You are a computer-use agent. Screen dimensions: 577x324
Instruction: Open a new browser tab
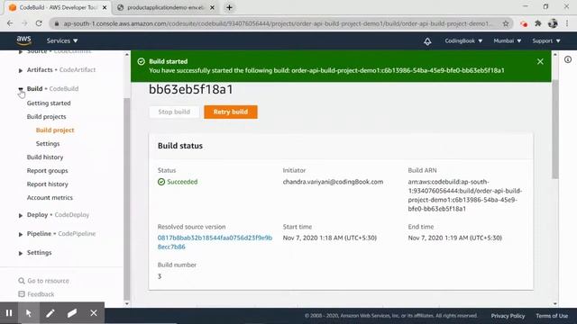(x=229, y=7)
